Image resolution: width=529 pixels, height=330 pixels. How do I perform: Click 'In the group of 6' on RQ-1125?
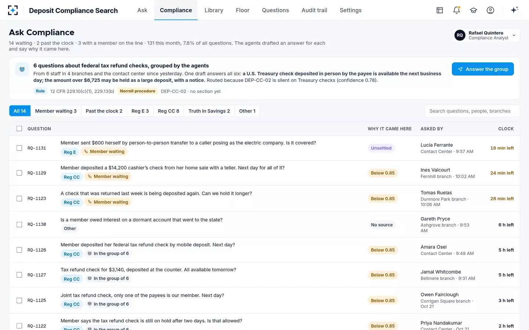click(108, 304)
